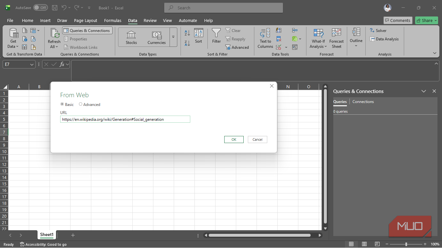Select the Stocks data type
Image resolution: width=442 pixels, height=248 pixels.
click(x=131, y=37)
